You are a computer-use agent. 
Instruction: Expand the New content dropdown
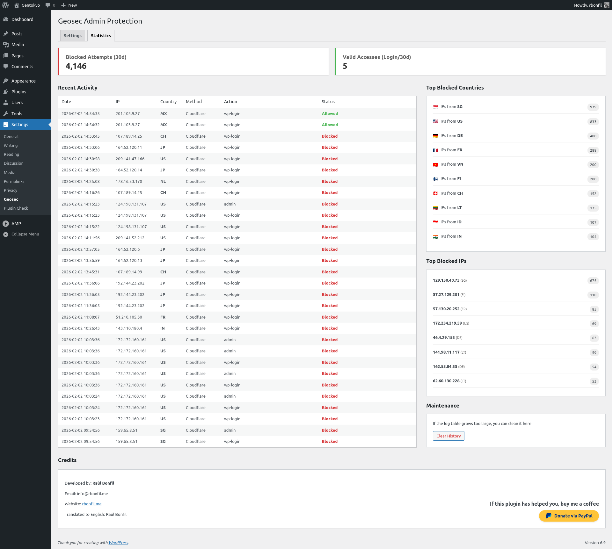click(x=69, y=5)
